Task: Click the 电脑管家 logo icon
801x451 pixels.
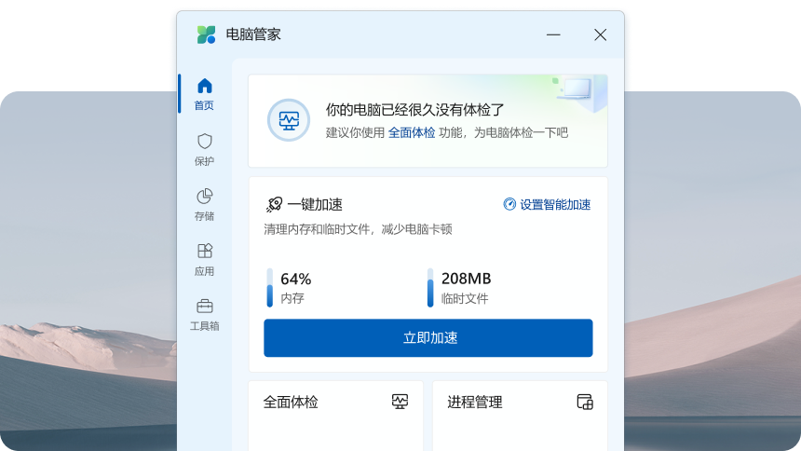Action: 207,34
